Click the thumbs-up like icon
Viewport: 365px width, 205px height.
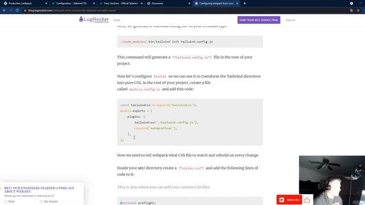307,200
